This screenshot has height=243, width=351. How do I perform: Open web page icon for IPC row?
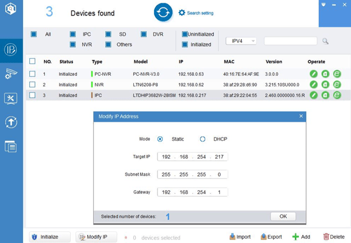click(x=337, y=95)
